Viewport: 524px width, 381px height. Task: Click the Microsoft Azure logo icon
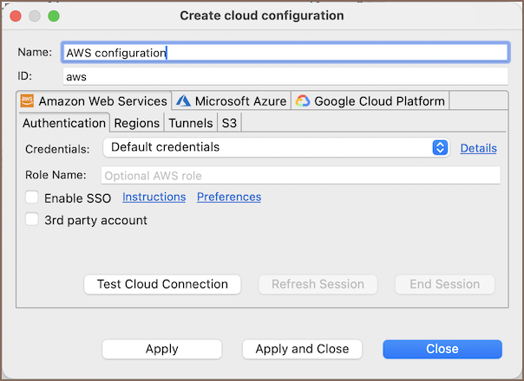pos(183,101)
